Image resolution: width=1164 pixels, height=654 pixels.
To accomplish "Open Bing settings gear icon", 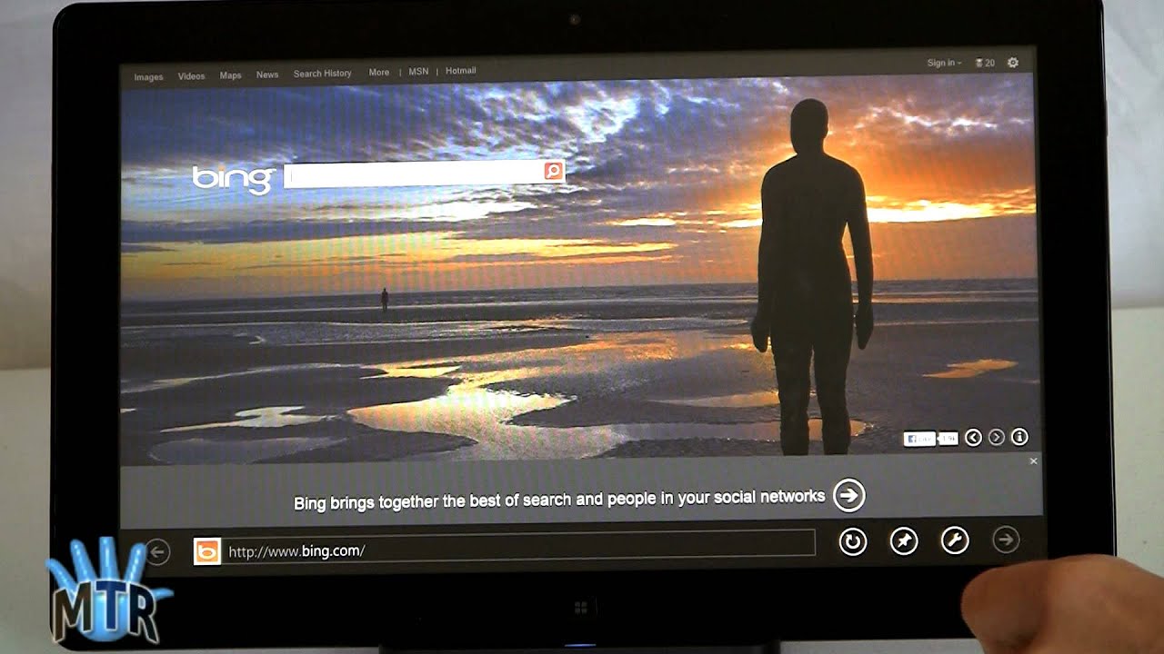I will 1012,63.
